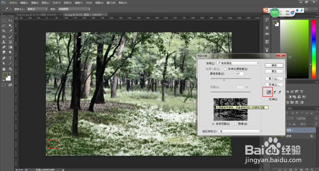Image resolution: width=319 pixels, height=171 pixels.
Task: Click the lock icon on the background layer
Action: point(311,136)
